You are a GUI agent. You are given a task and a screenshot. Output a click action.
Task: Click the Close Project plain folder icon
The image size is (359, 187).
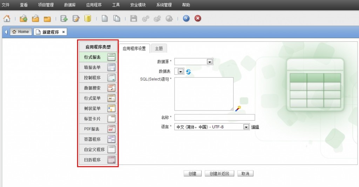tap(47, 19)
